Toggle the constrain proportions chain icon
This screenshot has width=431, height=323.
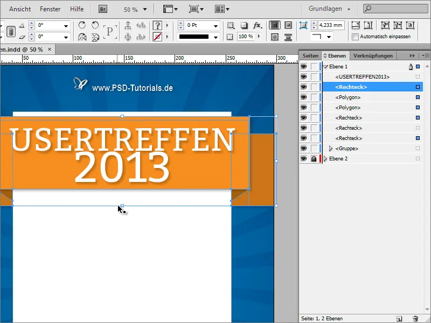pos(11,31)
